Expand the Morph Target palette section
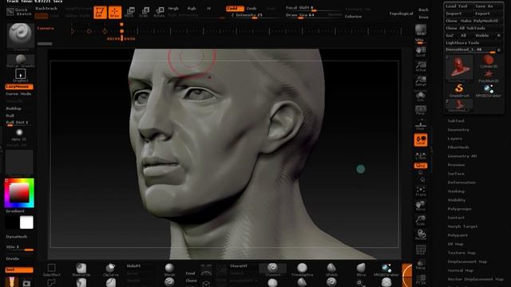511x287 pixels. click(x=462, y=226)
